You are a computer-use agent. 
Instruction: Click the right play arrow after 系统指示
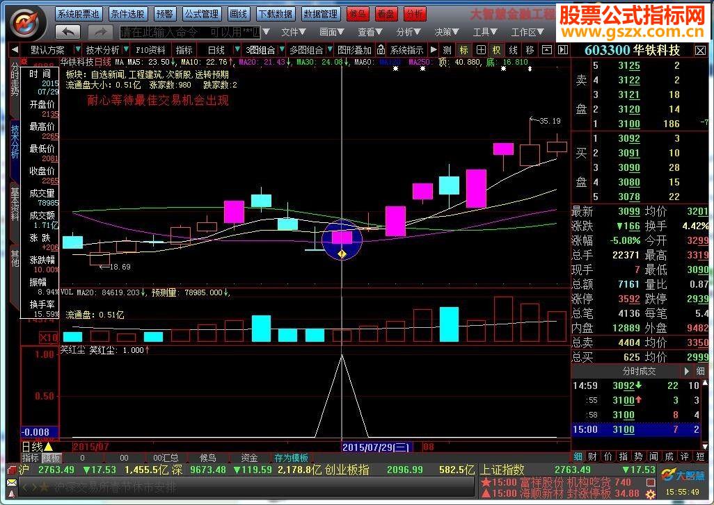(x=434, y=49)
